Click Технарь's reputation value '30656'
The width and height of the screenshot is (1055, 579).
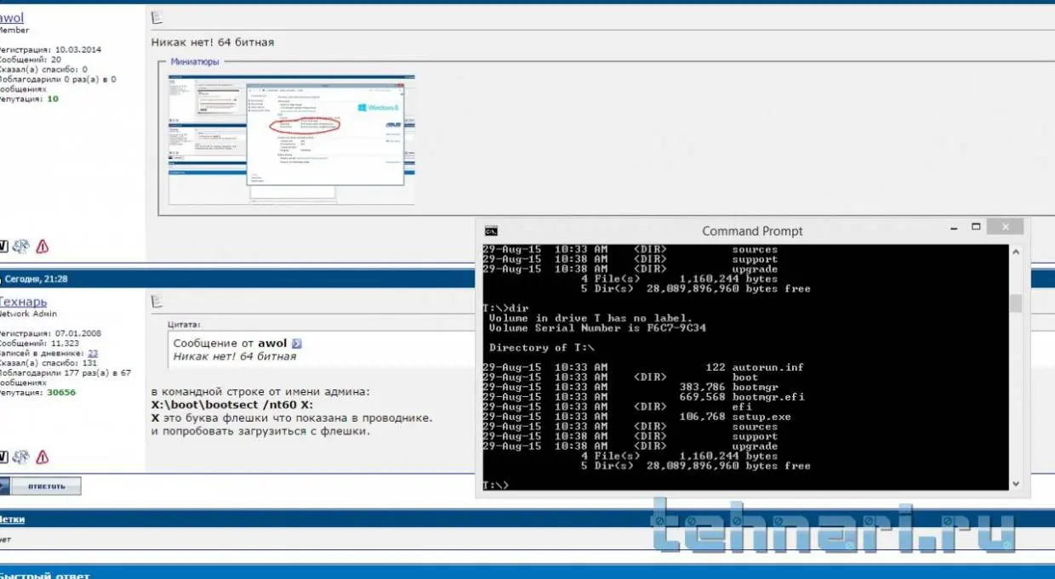tap(61, 392)
